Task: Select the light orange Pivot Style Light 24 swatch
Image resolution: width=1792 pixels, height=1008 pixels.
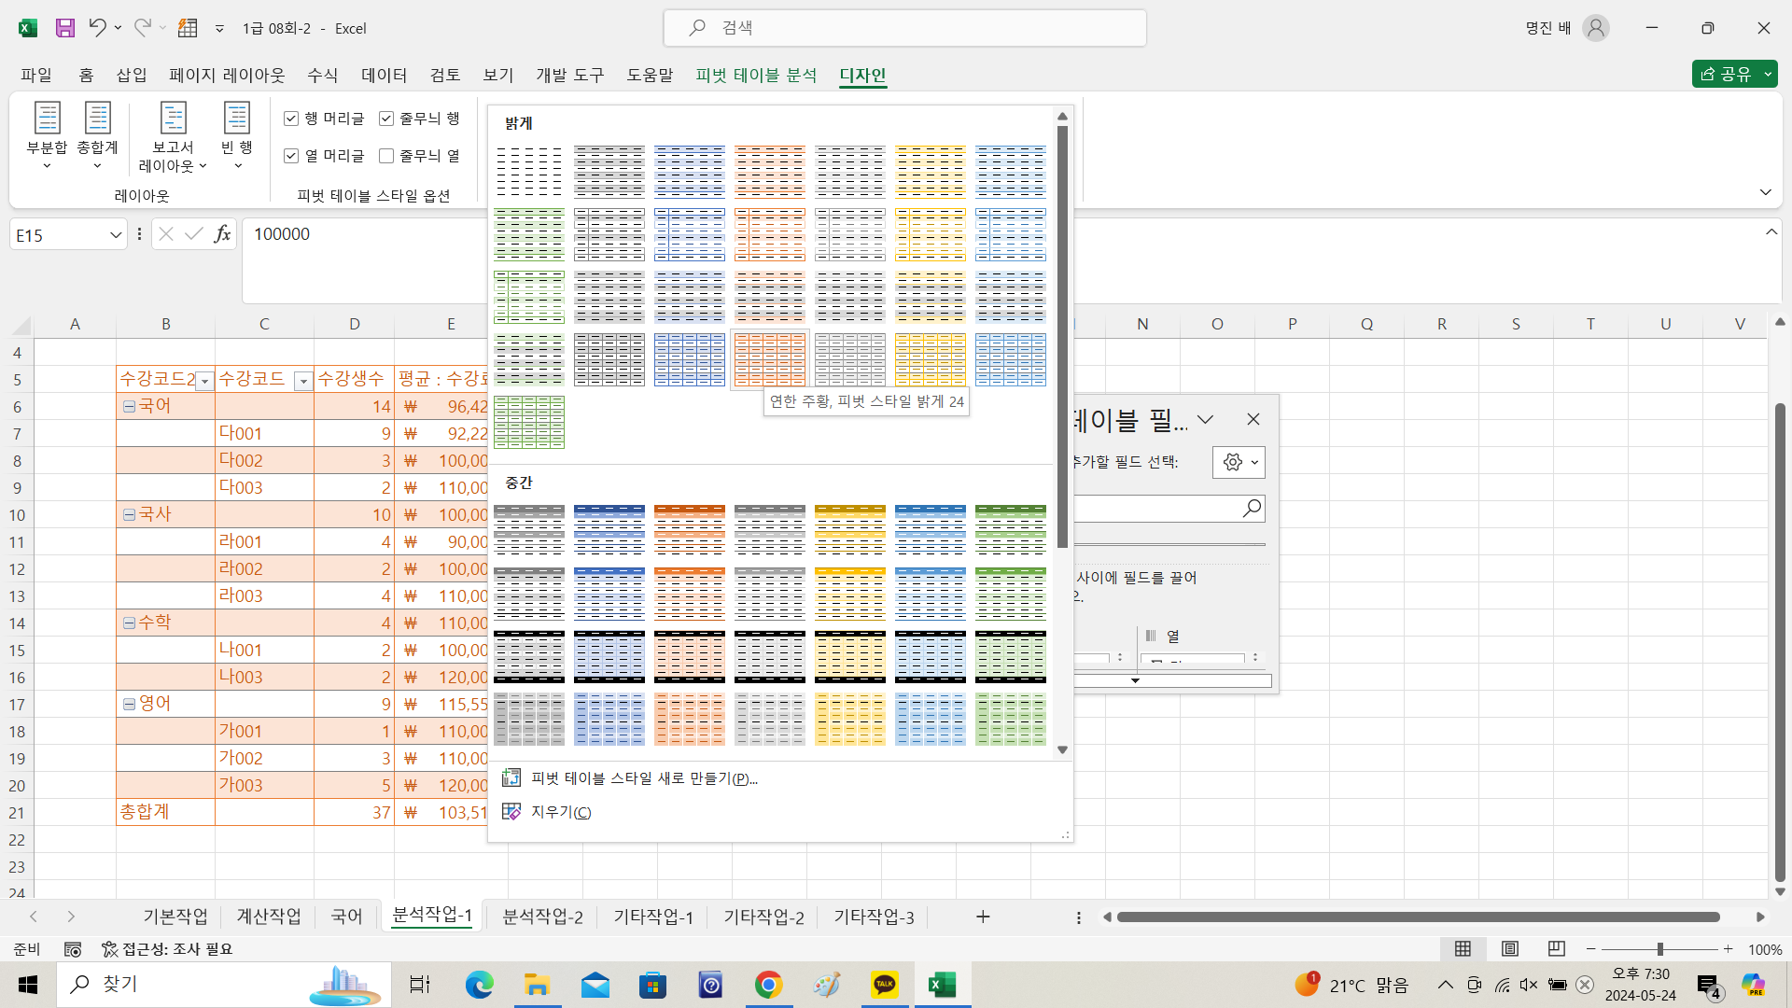Action: [769, 359]
